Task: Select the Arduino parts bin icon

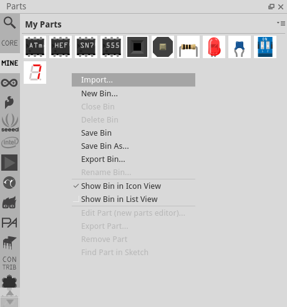Action: tap(9, 83)
